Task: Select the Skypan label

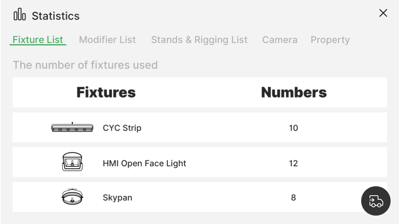Action: (x=117, y=198)
